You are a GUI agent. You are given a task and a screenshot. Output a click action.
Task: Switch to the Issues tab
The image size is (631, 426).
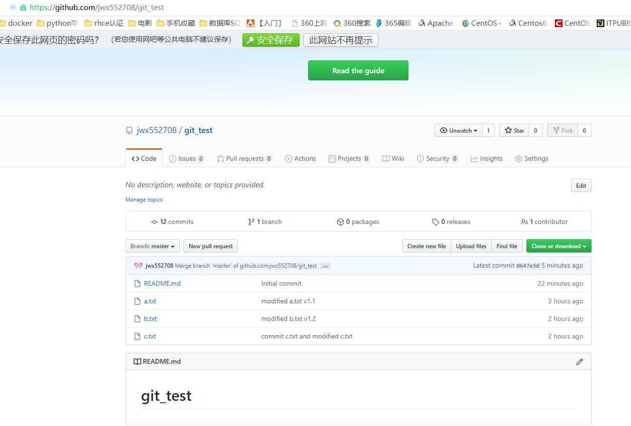coord(186,159)
